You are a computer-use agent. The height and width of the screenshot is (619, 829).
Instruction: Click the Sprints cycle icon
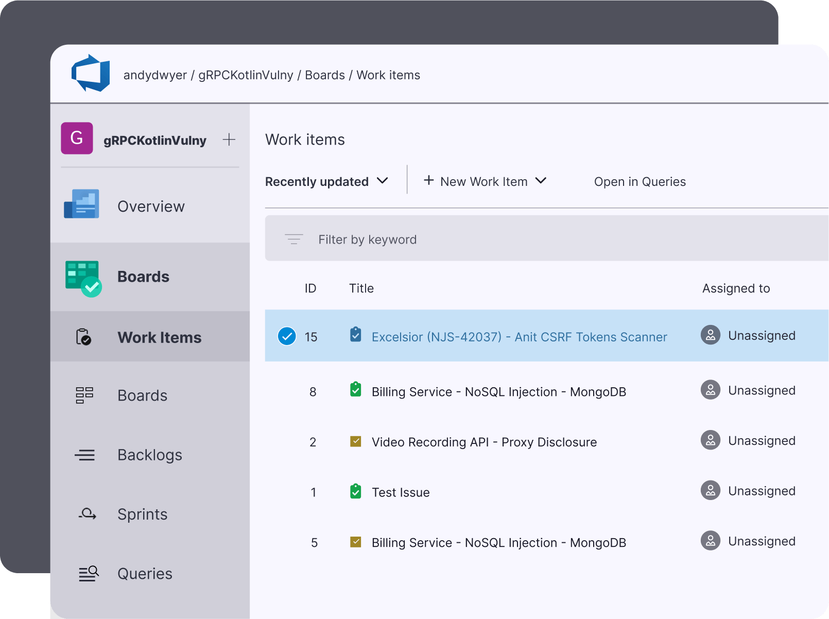87,514
